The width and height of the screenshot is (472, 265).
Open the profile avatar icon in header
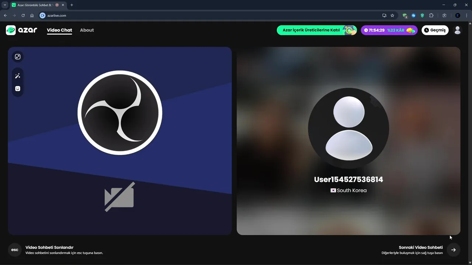[x=458, y=30]
